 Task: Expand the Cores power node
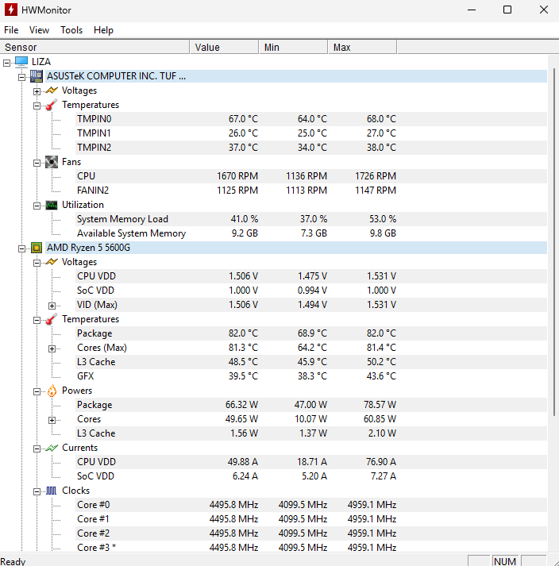[x=52, y=420]
